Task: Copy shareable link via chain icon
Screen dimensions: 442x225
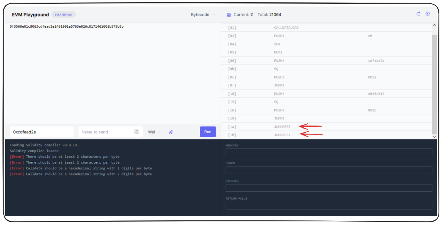Action: [171, 132]
